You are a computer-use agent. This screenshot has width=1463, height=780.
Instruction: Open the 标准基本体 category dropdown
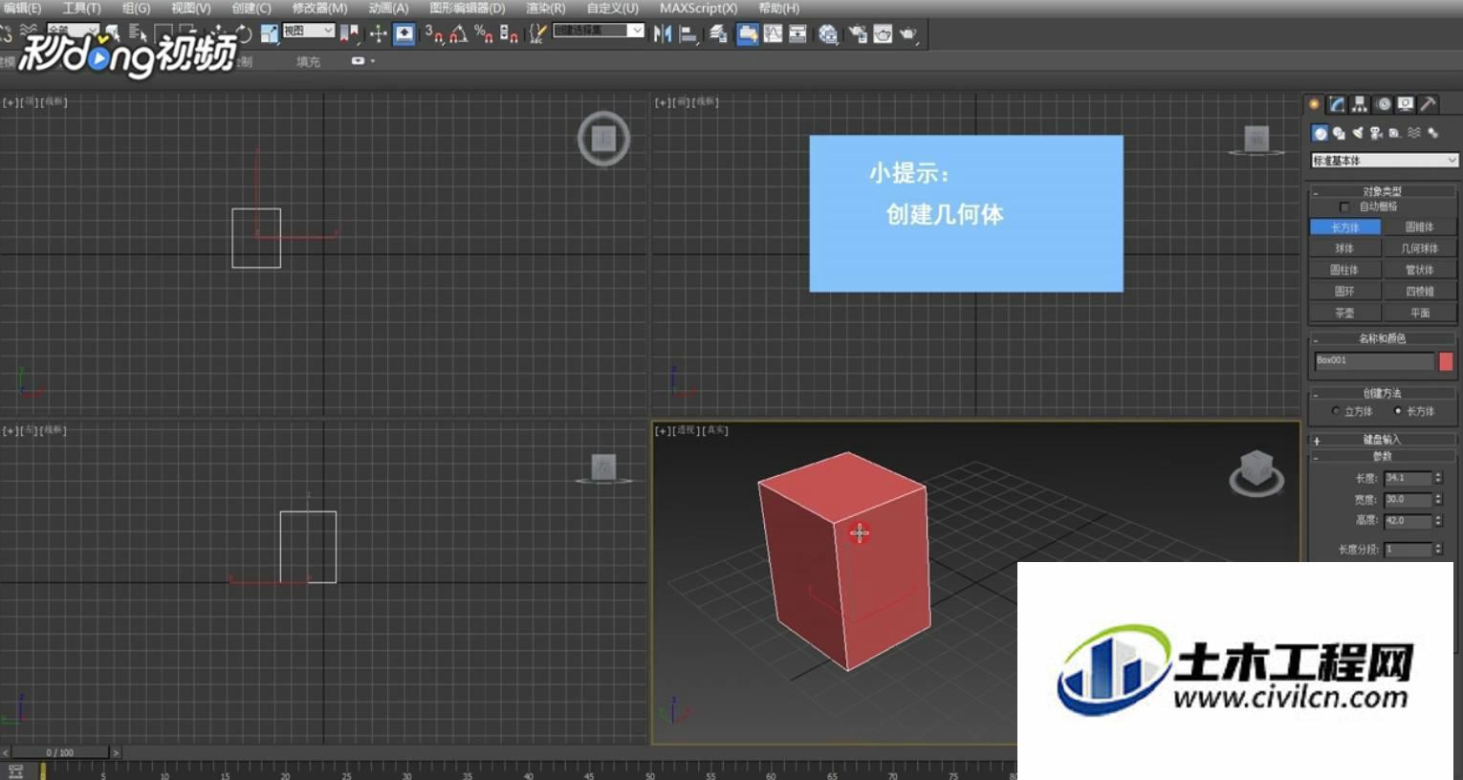pos(1384,161)
